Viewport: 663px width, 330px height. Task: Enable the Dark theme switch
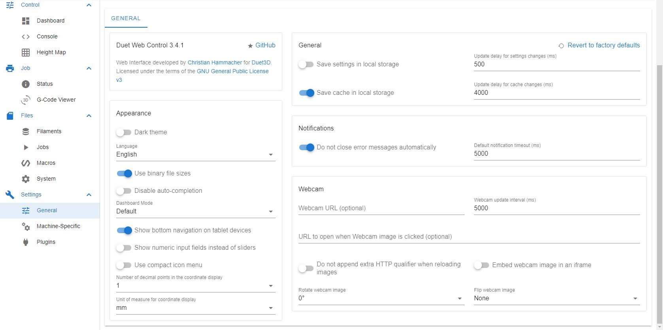tap(124, 132)
